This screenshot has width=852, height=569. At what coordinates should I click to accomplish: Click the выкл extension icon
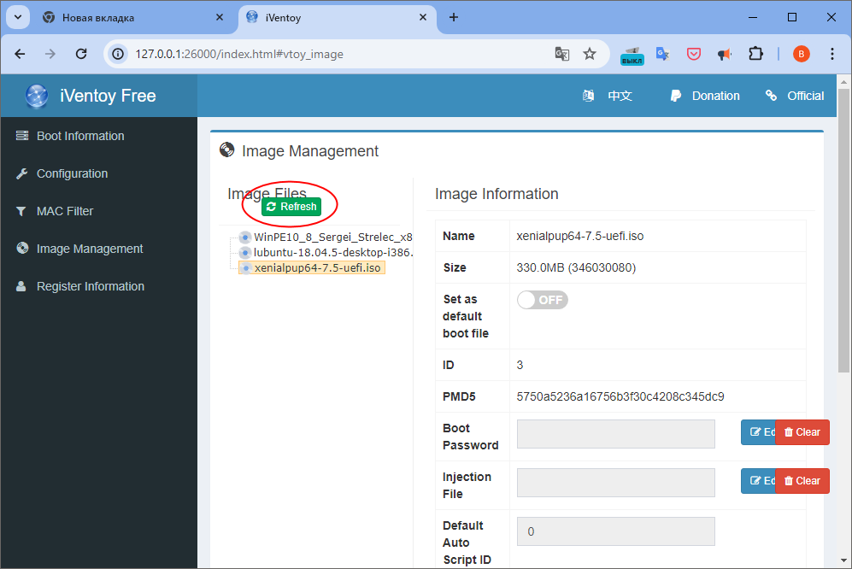(x=632, y=56)
